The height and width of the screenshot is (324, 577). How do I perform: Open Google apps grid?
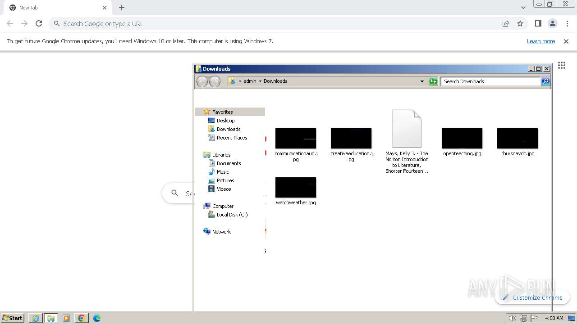point(562,65)
